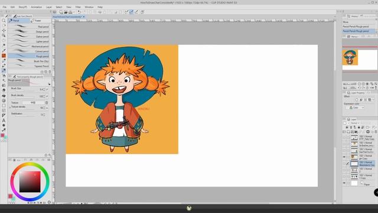Click the Undo arrow in command bar

click(79, 12)
